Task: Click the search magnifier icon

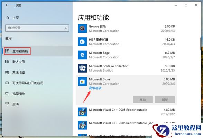Action: click(66, 28)
